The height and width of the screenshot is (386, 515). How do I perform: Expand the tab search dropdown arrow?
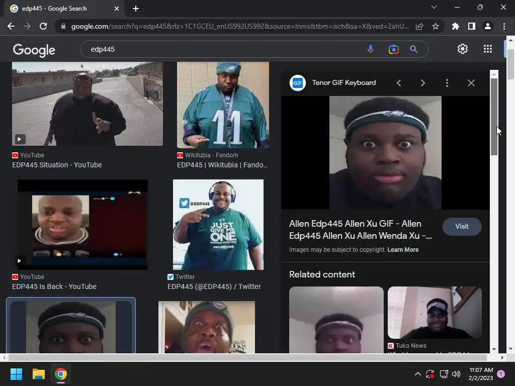[x=434, y=7]
